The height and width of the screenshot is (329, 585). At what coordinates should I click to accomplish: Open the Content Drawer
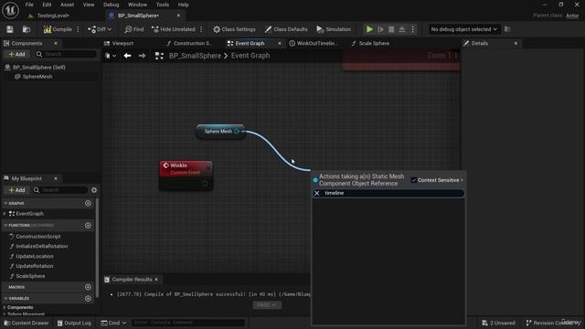pyautogui.click(x=27, y=323)
